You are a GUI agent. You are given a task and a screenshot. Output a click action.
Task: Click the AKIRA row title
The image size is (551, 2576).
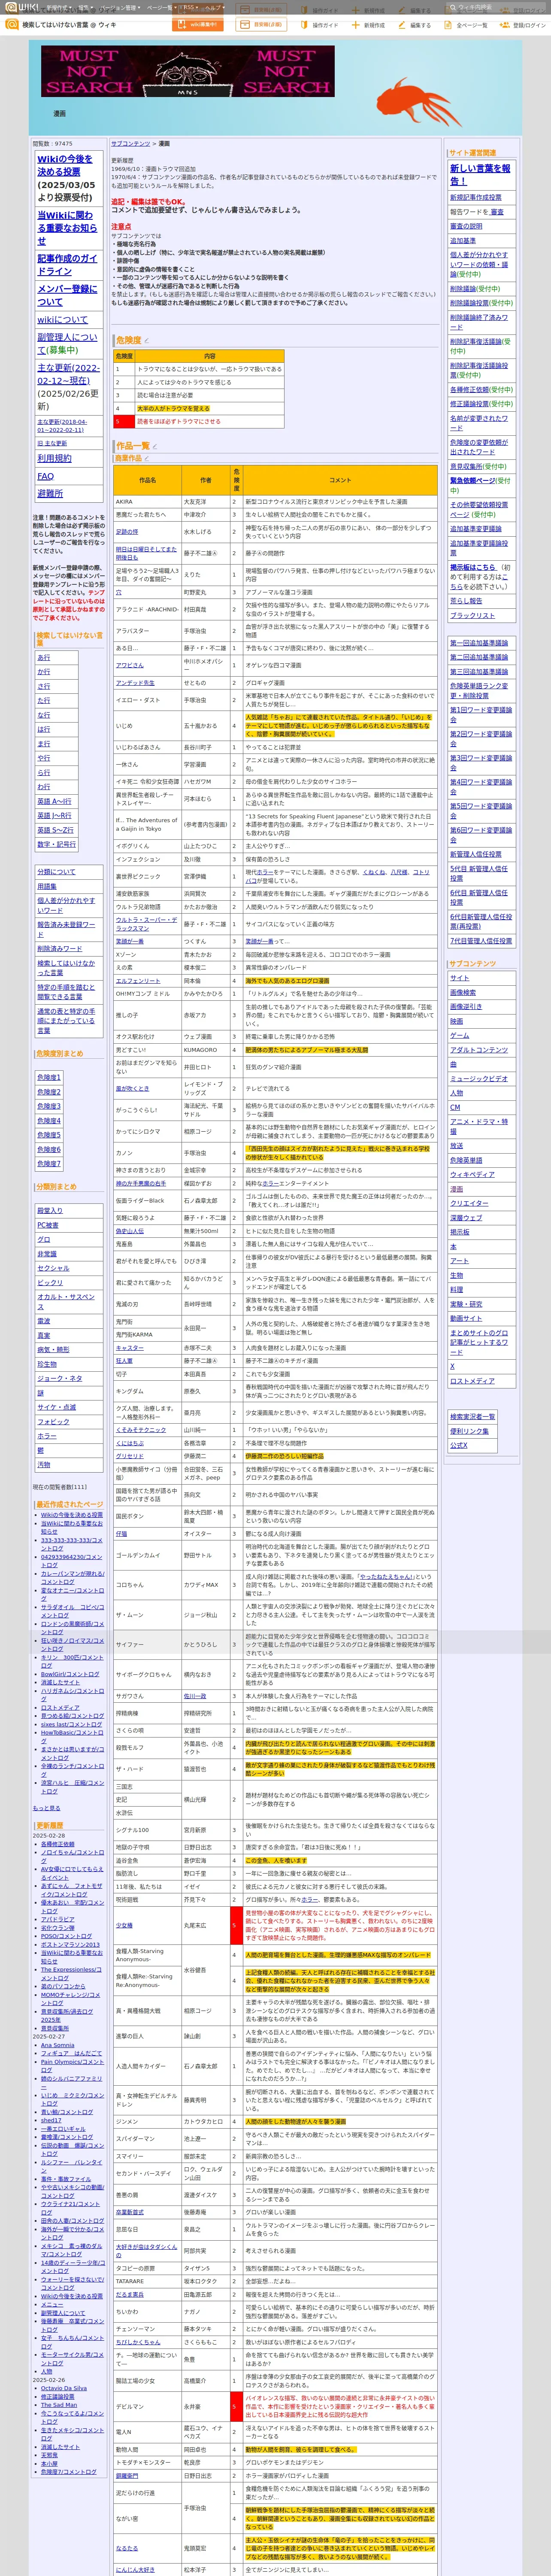coord(123,502)
